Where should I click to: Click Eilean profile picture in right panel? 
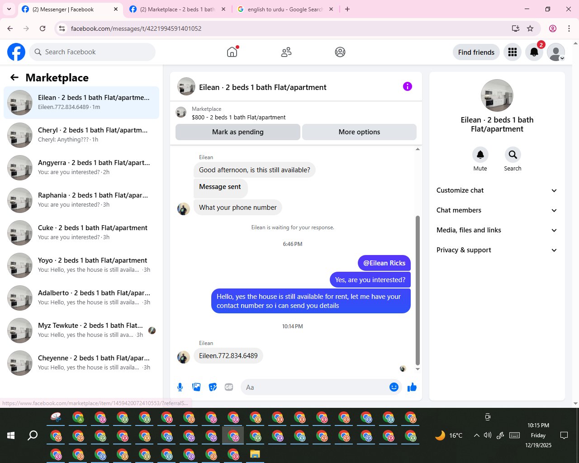click(x=497, y=95)
